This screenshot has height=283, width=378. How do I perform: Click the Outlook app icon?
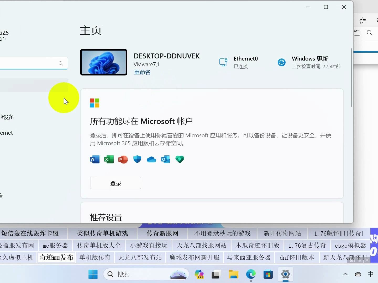(166, 159)
